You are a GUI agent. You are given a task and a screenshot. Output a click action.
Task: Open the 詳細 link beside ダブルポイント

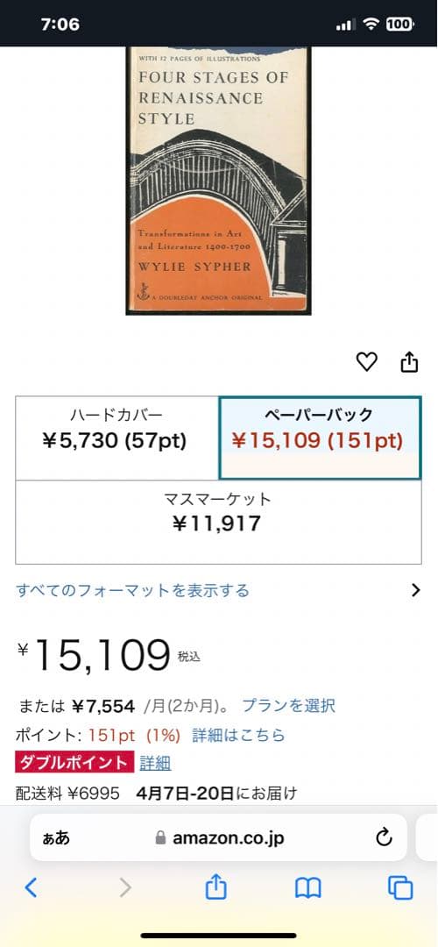coord(155,763)
